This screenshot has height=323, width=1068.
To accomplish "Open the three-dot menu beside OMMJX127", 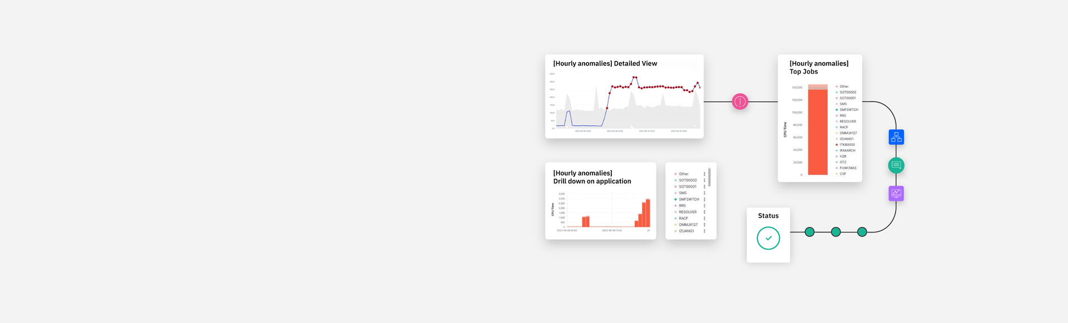I will 704,225.
